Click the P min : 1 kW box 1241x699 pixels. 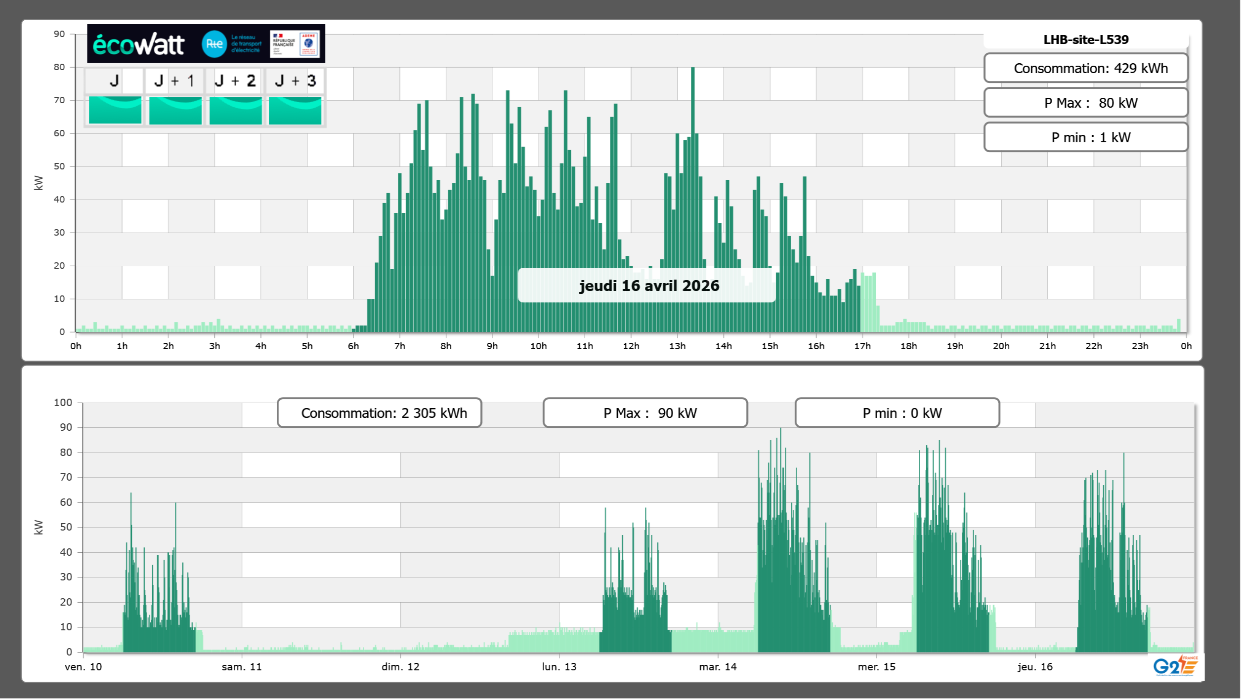point(1086,137)
